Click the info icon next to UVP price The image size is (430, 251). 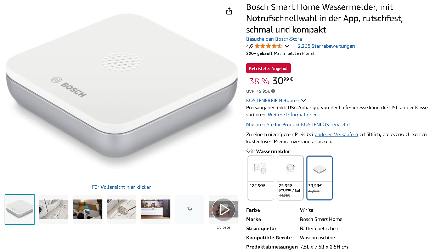tap(273, 91)
